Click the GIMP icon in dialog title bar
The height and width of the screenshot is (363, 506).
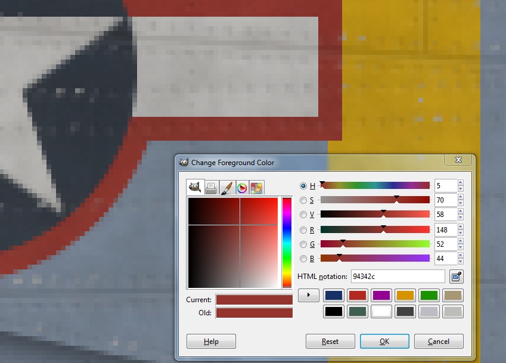pyautogui.click(x=184, y=162)
